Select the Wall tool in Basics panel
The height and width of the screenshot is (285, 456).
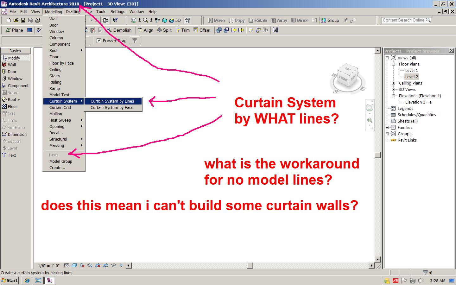[x=12, y=65]
